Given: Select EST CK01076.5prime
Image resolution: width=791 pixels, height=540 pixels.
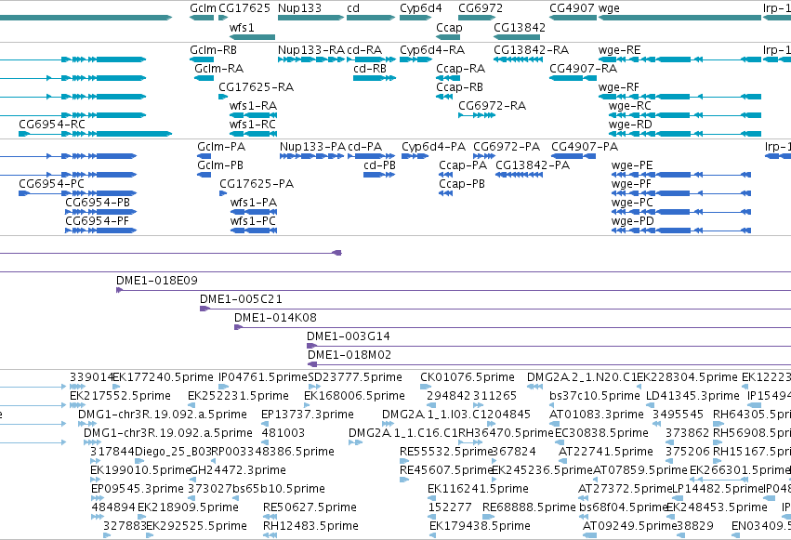Looking at the screenshot, I should pyautogui.click(x=468, y=377).
